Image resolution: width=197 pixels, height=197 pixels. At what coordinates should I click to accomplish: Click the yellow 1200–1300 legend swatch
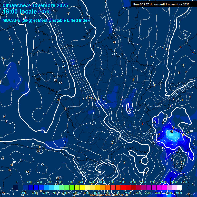[82, 187]
